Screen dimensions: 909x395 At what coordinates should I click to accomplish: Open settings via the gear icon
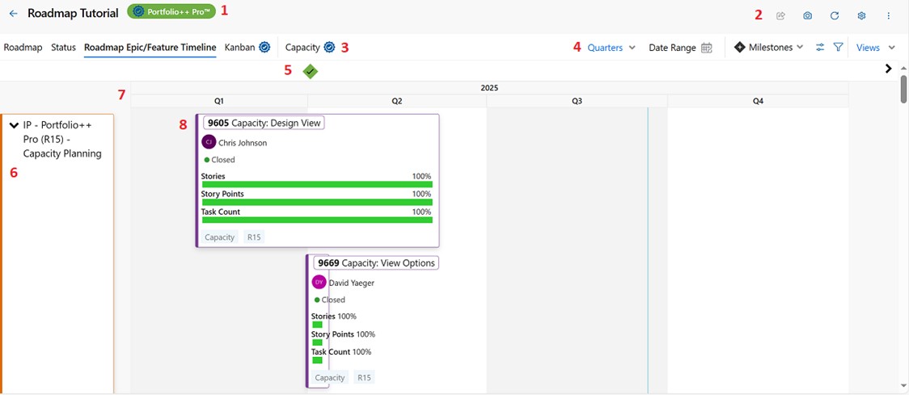861,16
